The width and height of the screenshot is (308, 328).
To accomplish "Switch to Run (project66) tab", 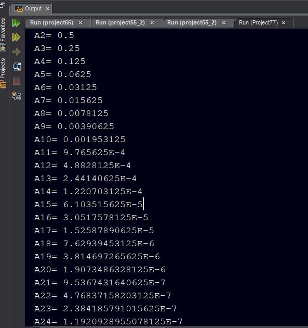I will click(x=51, y=22).
